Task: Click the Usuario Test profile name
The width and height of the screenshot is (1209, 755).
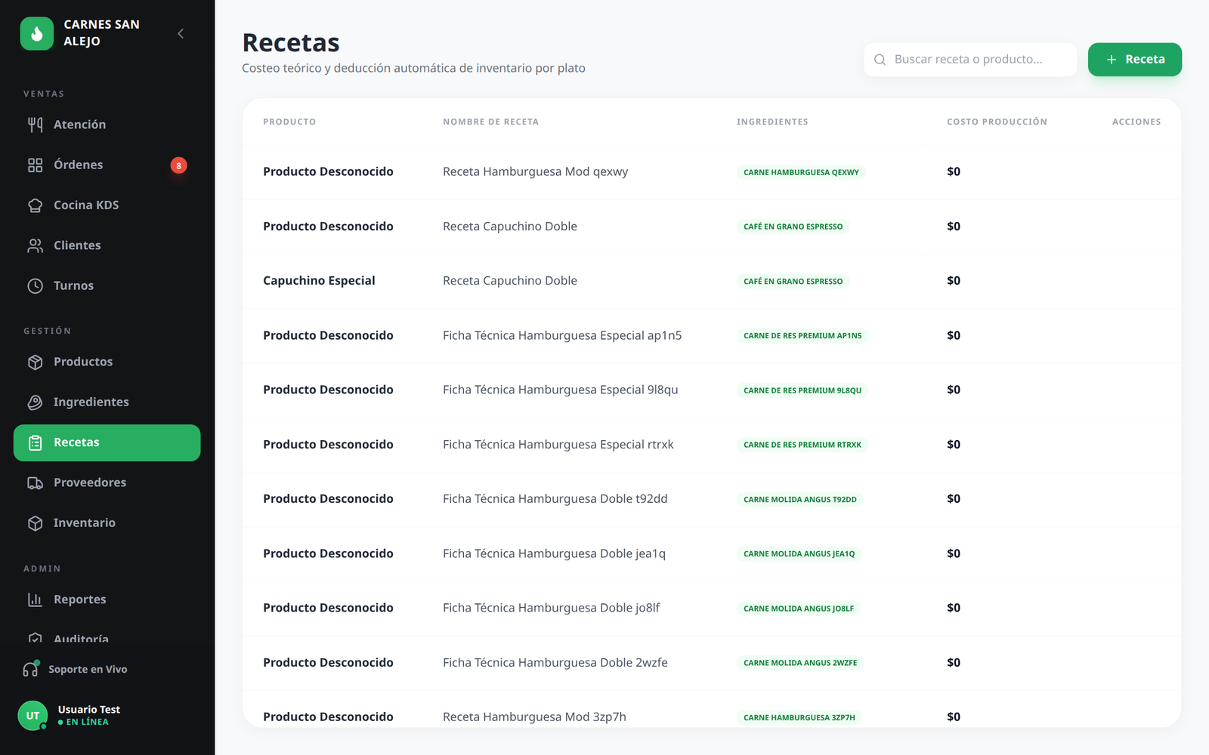Action: pyautogui.click(x=89, y=710)
